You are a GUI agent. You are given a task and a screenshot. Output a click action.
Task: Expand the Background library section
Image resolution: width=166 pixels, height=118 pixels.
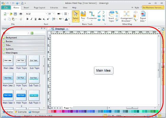coord(24,38)
